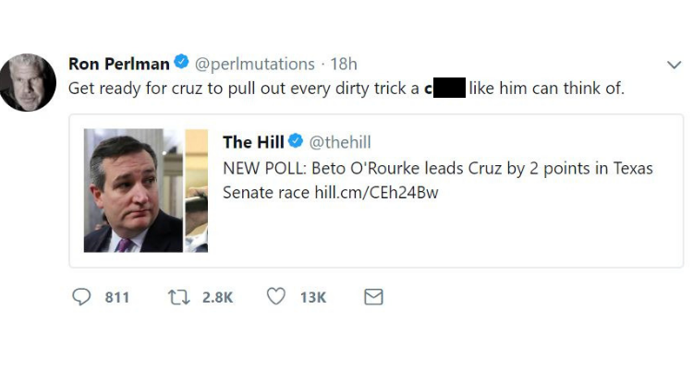Screen dimensions: 693x369
Task: Open the 18h timestamp link
Action: click(x=344, y=64)
